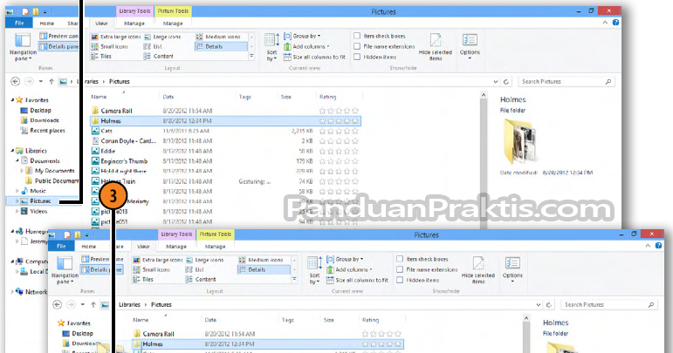Screen dimensions: 673x353
Task: Sort by Size column in back window
Action: [x=285, y=97]
